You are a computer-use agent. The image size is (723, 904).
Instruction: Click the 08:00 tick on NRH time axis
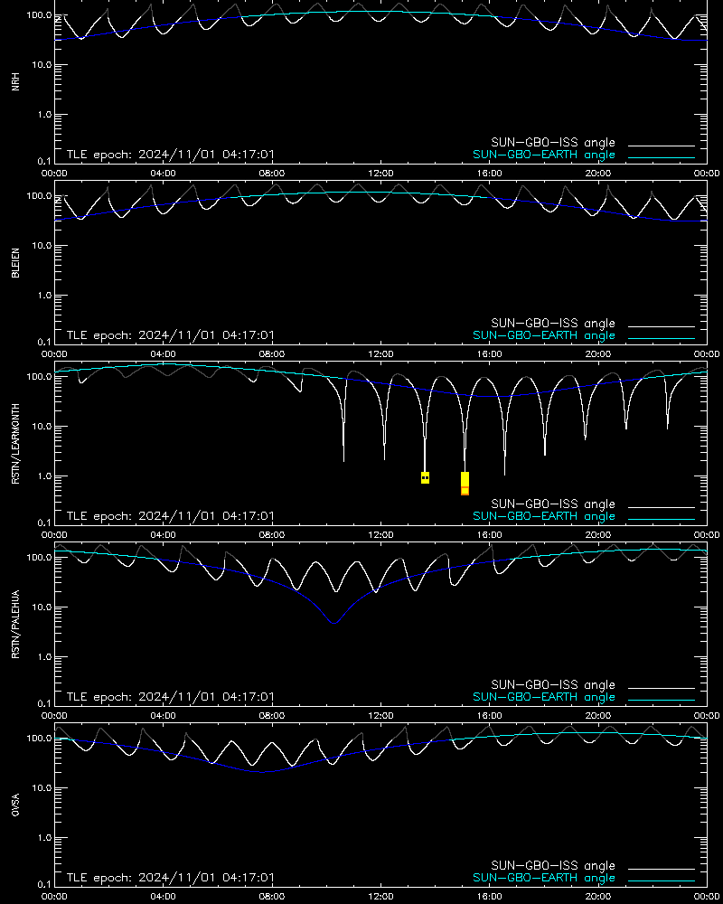[x=271, y=173]
